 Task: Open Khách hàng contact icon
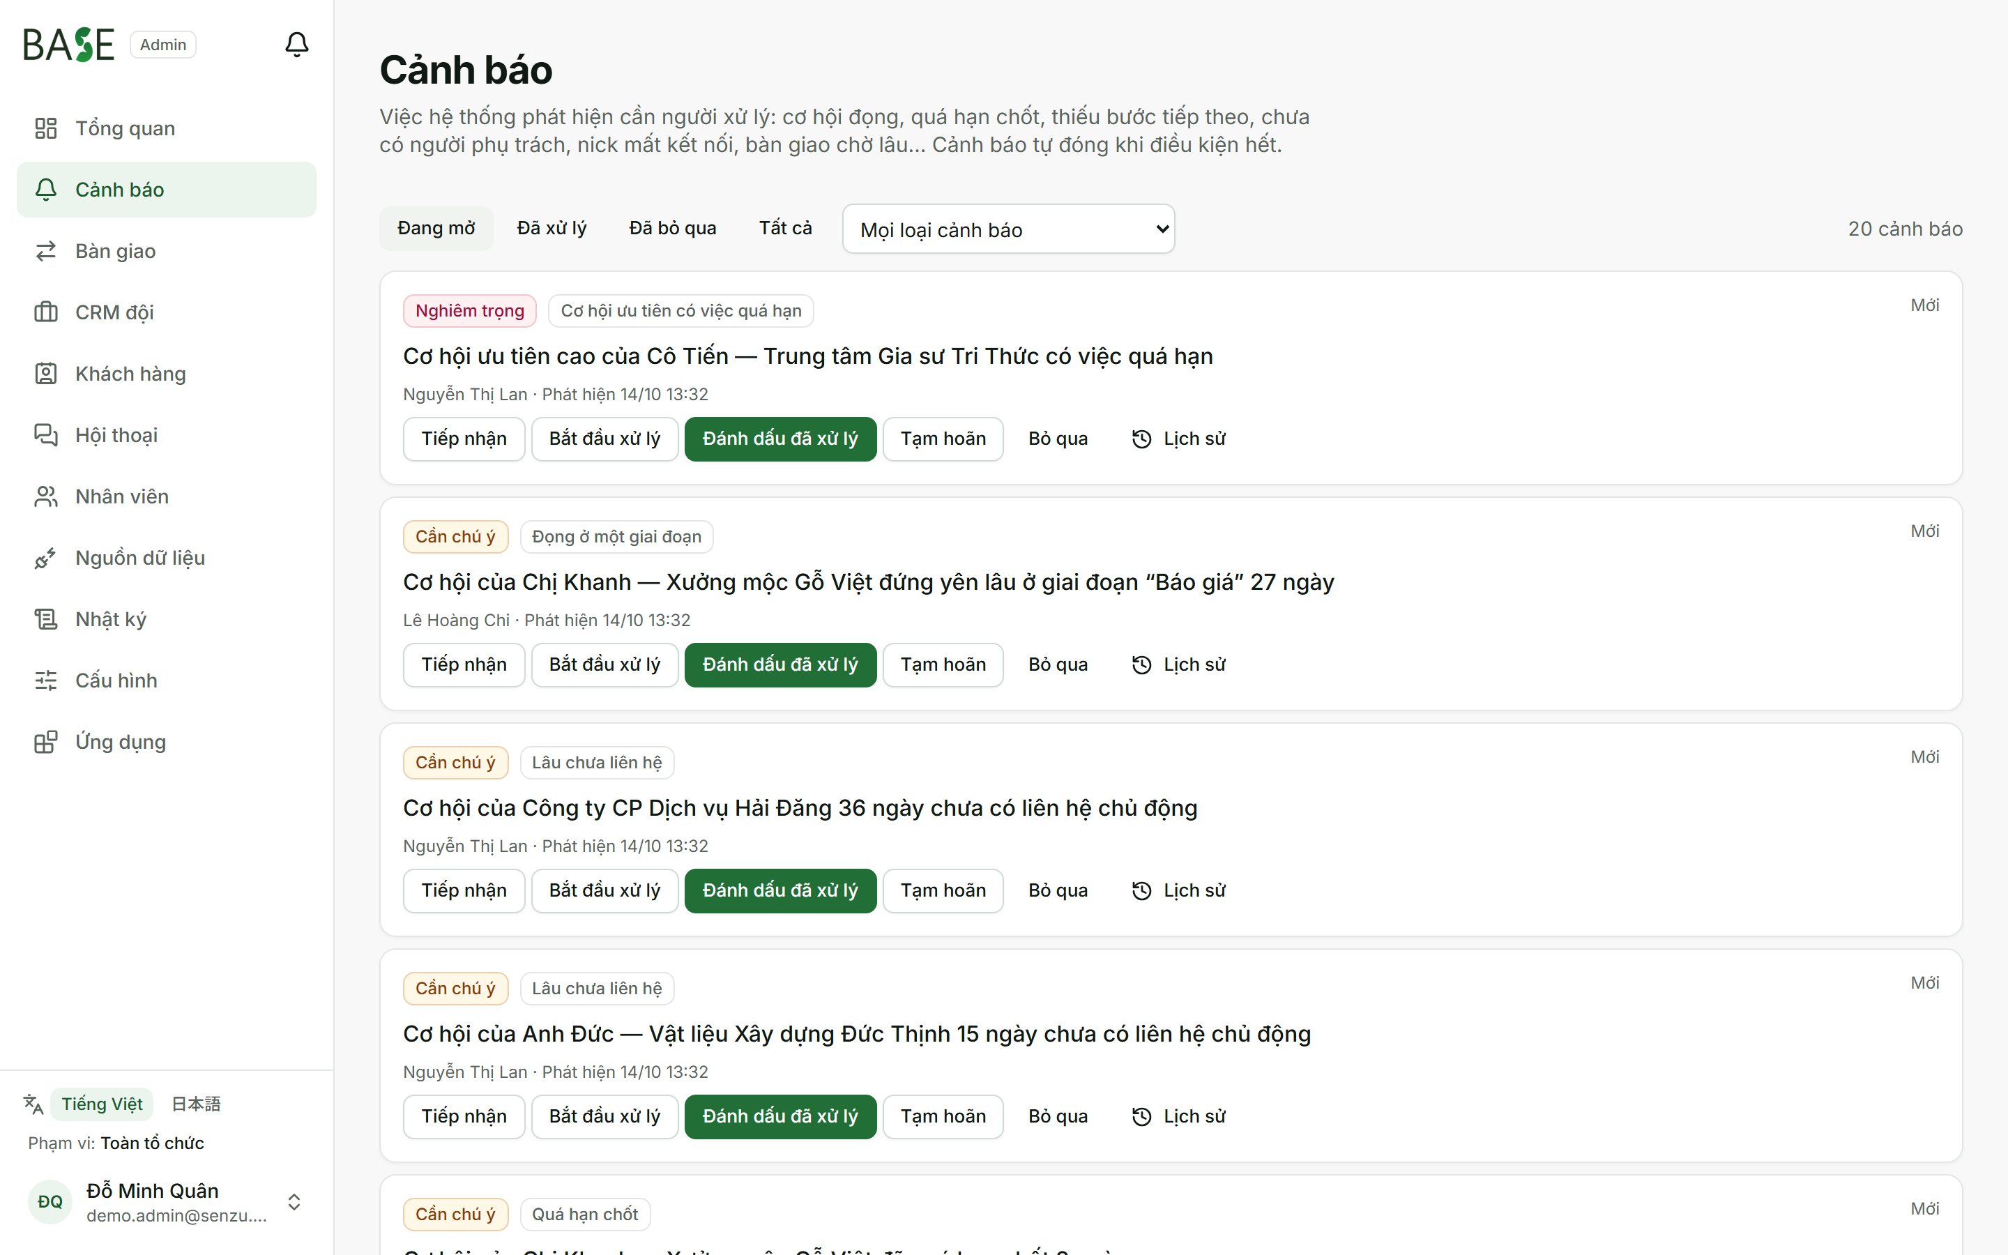[45, 374]
